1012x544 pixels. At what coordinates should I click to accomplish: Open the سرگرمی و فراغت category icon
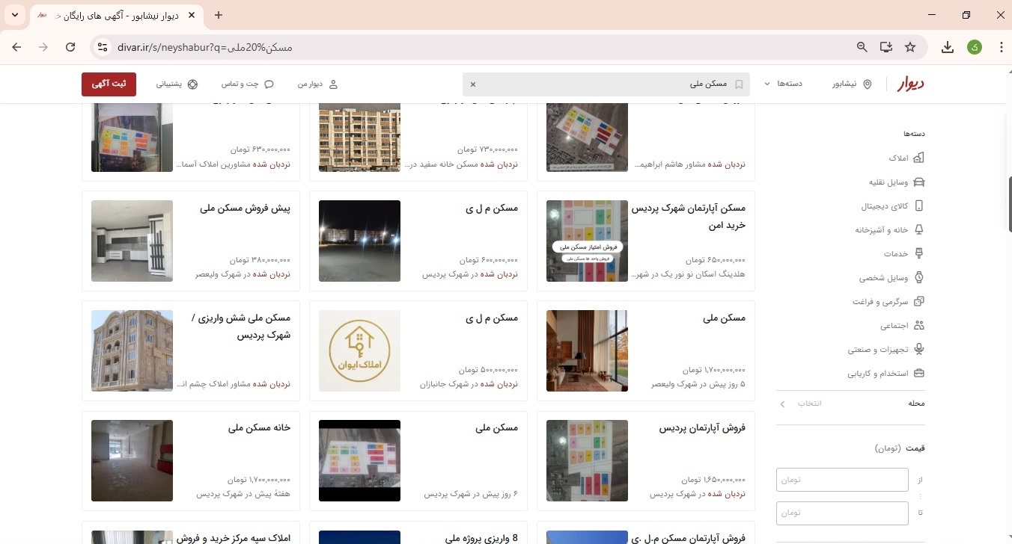click(919, 301)
